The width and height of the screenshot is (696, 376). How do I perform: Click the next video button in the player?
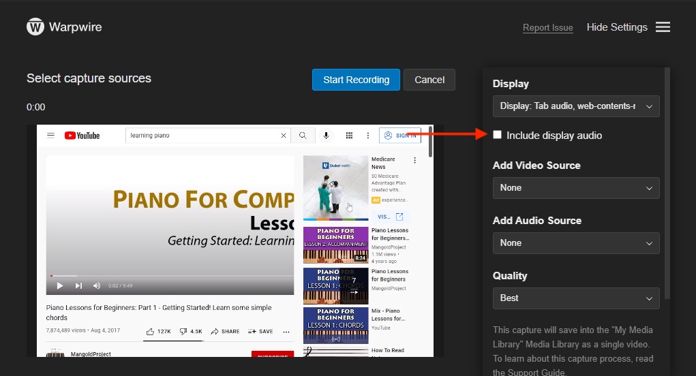(x=78, y=285)
